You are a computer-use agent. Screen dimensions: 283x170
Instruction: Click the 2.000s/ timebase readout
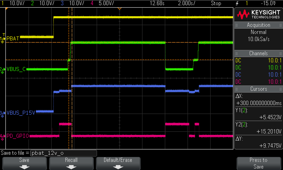(186, 3)
